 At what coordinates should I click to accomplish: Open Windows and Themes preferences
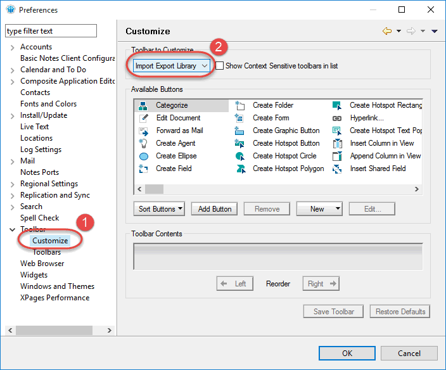click(57, 286)
